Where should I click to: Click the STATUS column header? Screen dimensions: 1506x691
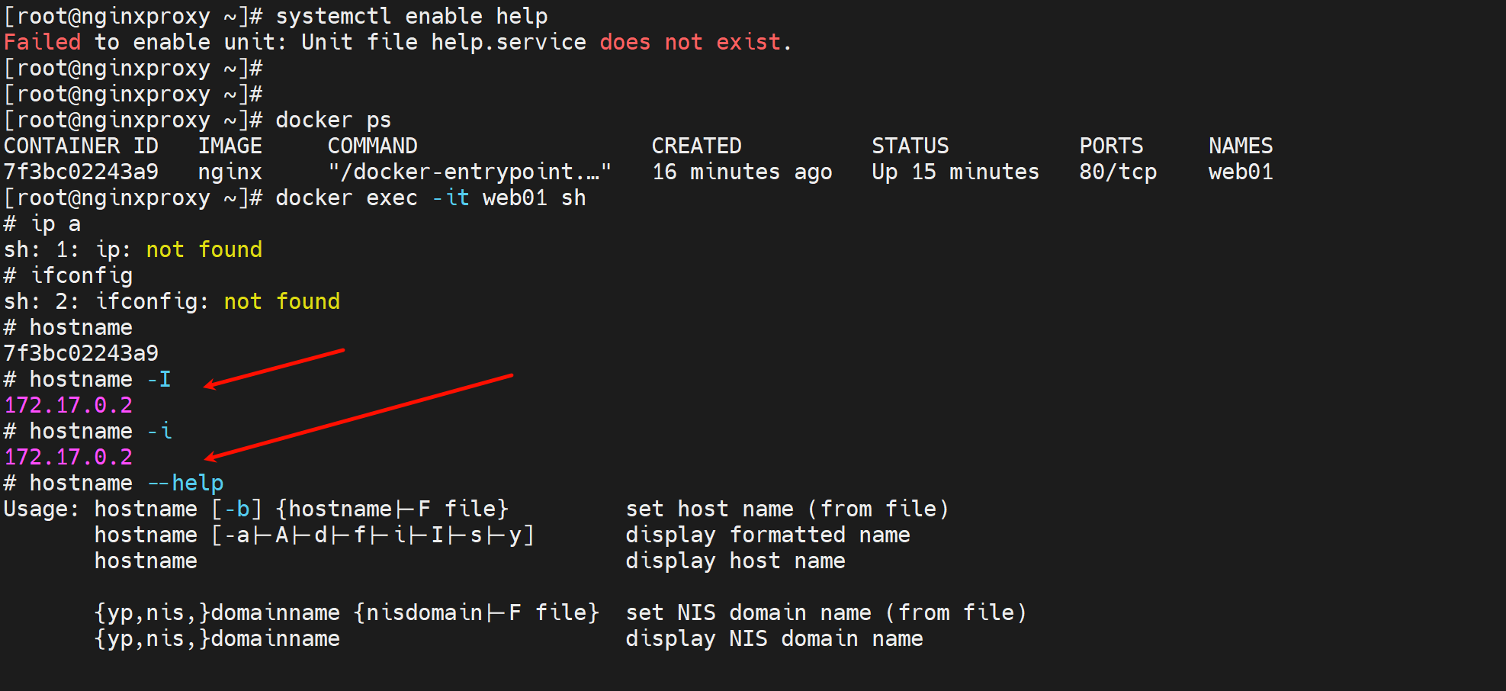click(x=910, y=146)
